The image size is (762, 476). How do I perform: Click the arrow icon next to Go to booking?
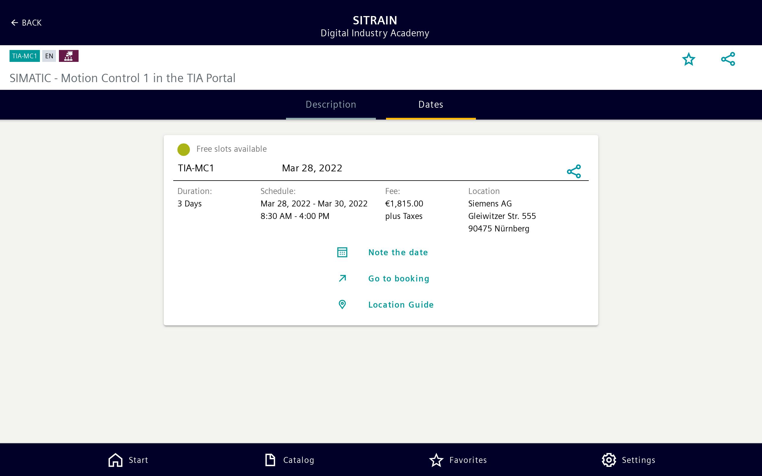[x=342, y=278]
